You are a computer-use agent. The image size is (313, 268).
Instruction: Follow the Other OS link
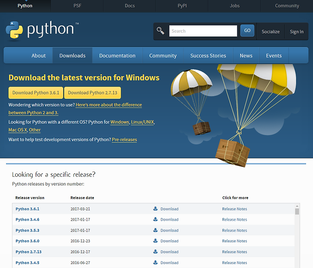point(35,130)
